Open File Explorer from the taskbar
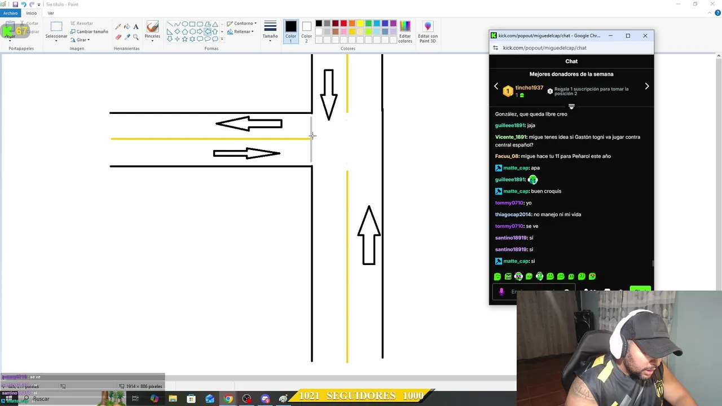Screen dimensions: 722x406 point(173,399)
